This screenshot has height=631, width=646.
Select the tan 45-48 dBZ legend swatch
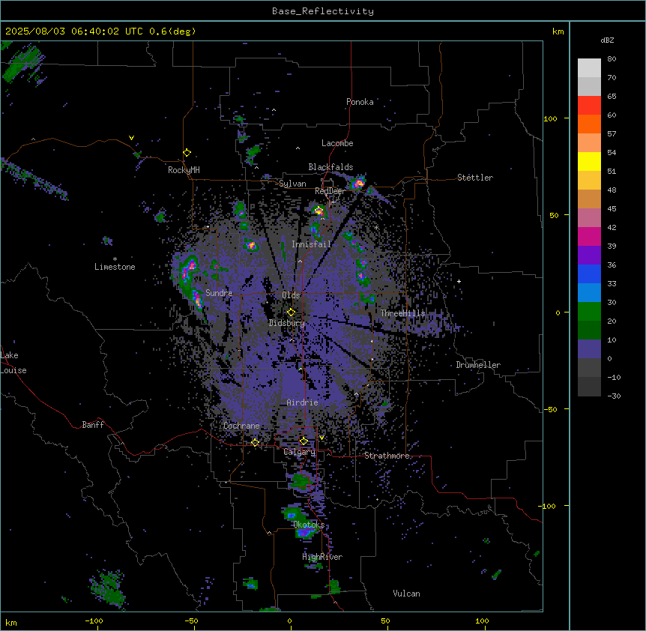point(589,199)
